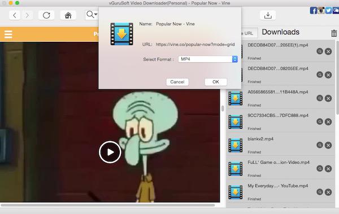Clear downloads with the trash icon

pyautogui.click(x=334, y=33)
